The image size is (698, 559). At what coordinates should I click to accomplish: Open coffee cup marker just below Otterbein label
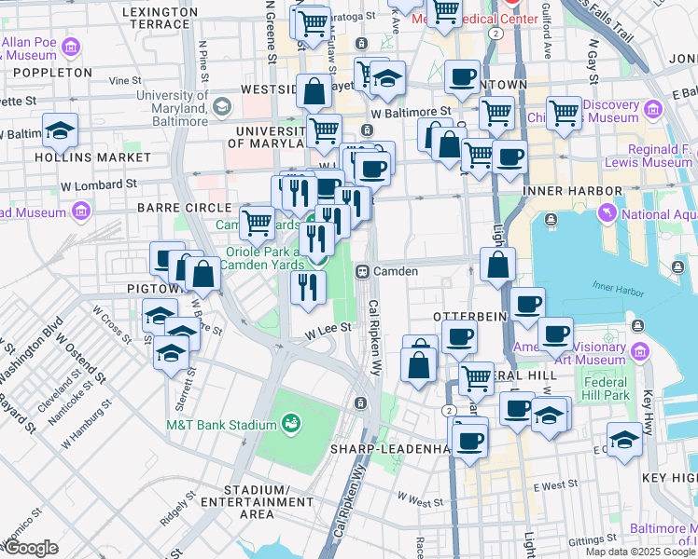click(x=460, y=337)
